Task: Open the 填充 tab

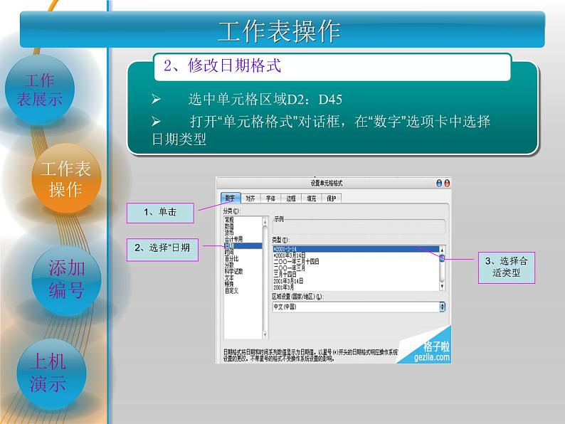Action: click(x=311, y=198)
